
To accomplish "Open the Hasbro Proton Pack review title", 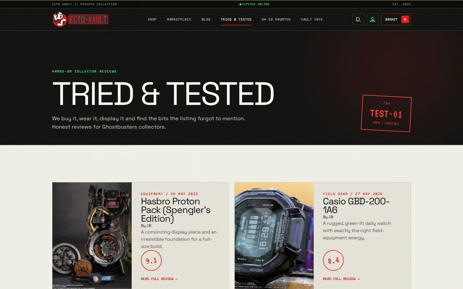I will (176, 210).
